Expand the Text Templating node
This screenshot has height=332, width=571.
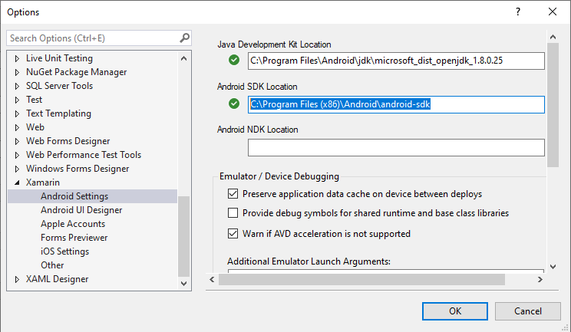[x=17, y=113]
